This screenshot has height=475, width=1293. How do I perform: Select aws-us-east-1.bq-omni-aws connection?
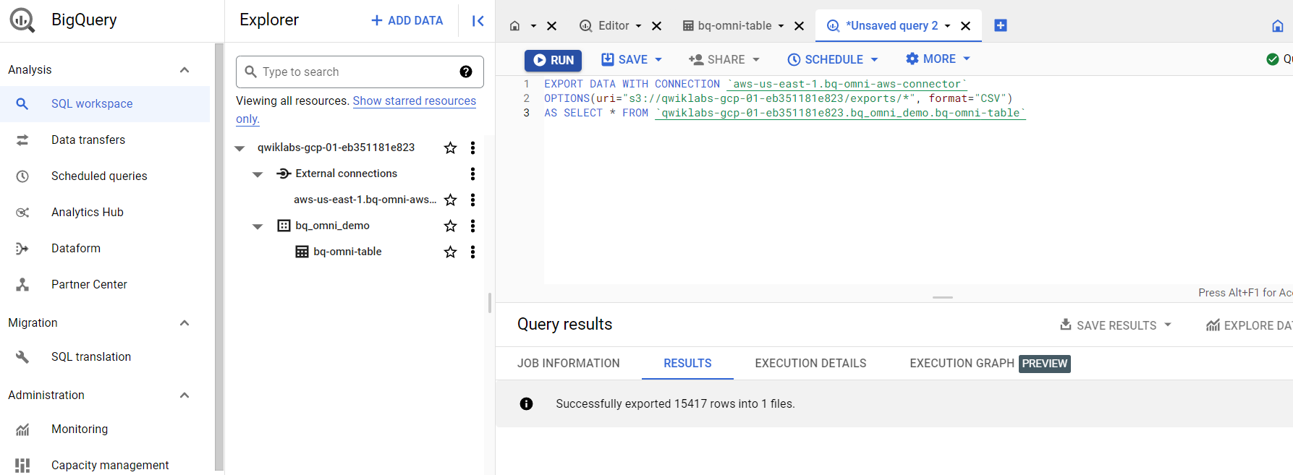[x=365, y=200]
